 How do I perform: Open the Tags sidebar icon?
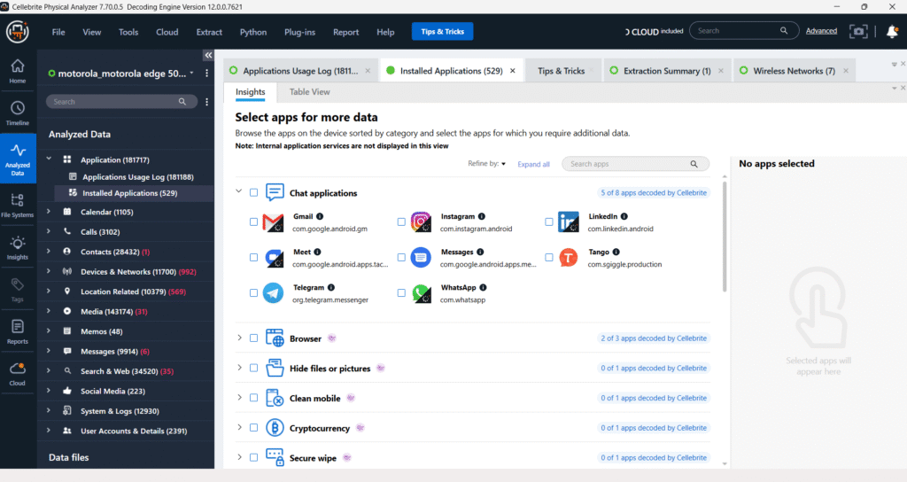click(x=18, y=290)
